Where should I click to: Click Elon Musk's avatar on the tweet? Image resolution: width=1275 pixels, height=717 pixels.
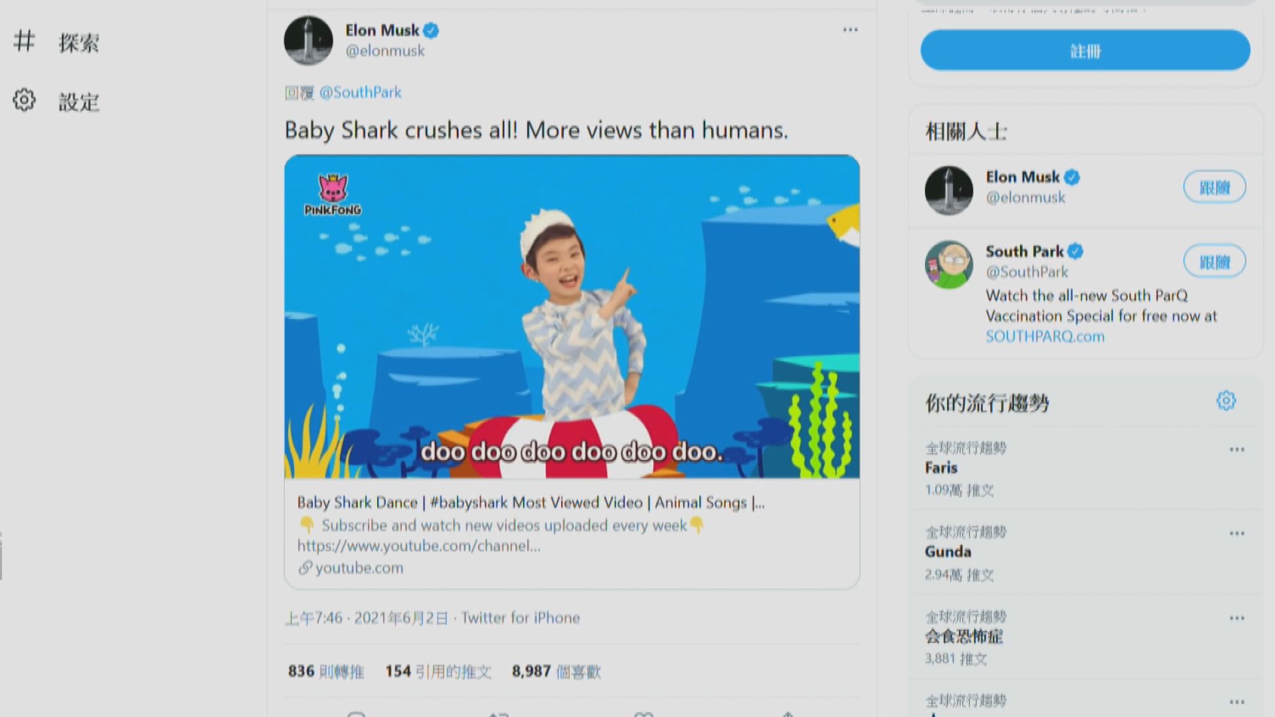click(308, 40)
